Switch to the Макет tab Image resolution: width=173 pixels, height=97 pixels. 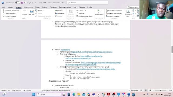coord(37,7)
